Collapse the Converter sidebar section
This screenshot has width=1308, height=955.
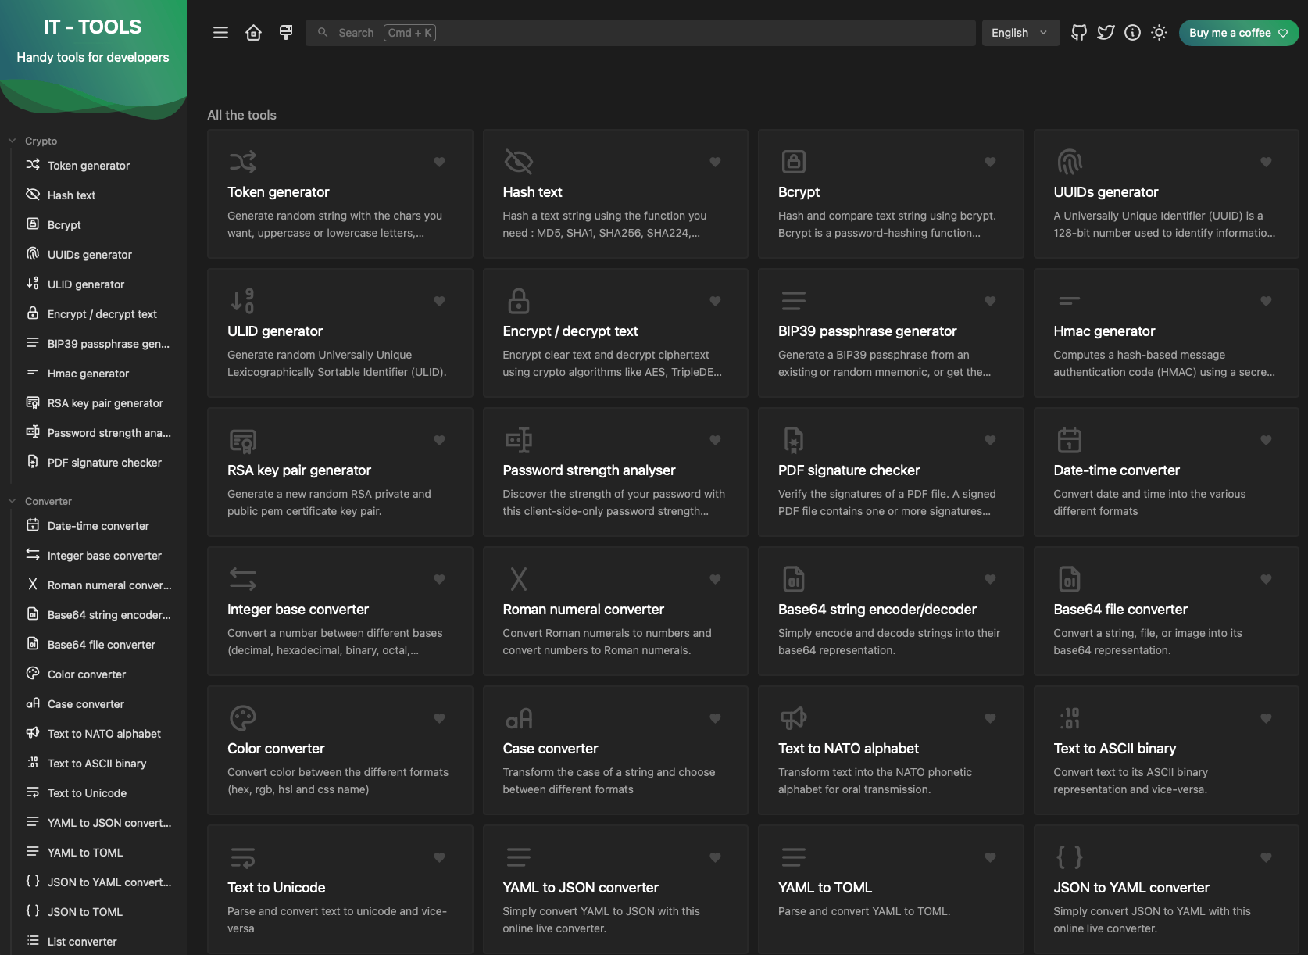(x=13, y=502)
